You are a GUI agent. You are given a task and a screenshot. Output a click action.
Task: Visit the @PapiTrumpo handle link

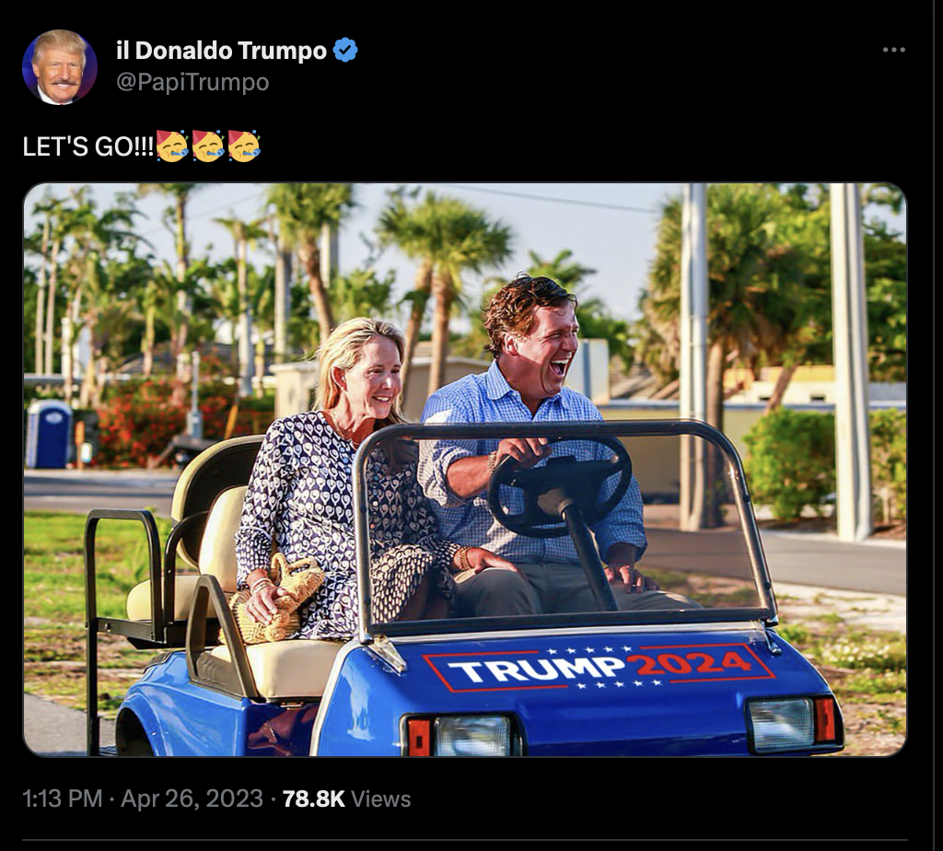point(192,82)
